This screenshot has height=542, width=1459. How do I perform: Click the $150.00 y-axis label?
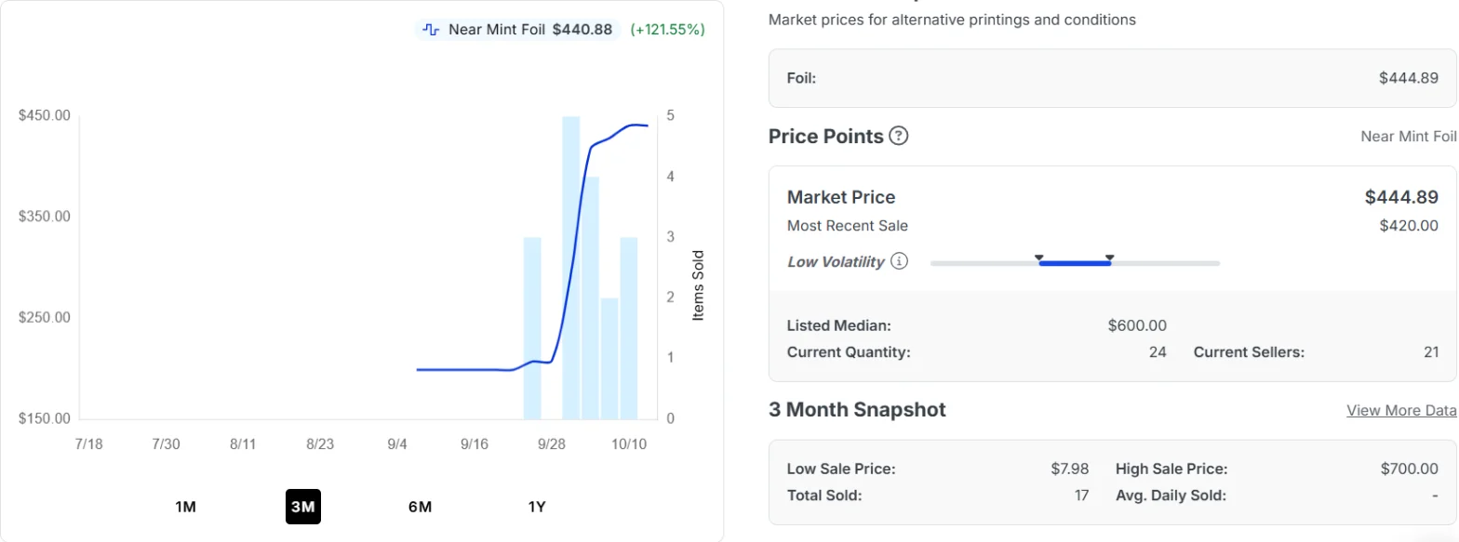pos(45,419)
